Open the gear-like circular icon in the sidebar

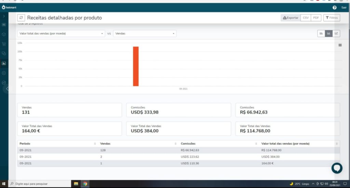4,73
